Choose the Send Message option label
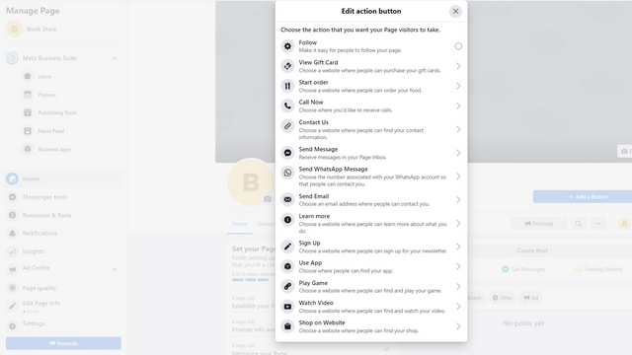Image resolution: width=632 pixels, height=355 pixels. pyautogui.click(x=318, y=149)
